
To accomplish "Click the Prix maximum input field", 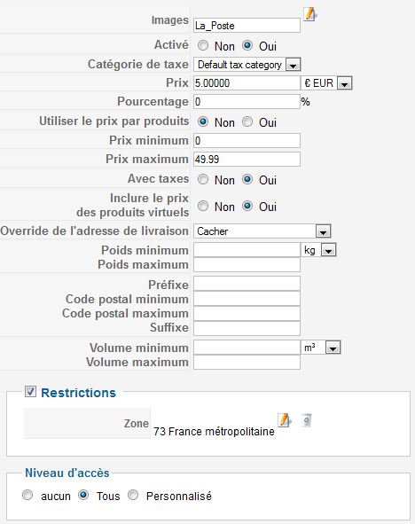I will click(247, 160).
